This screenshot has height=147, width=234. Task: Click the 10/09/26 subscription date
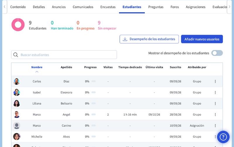click(175, 126)
